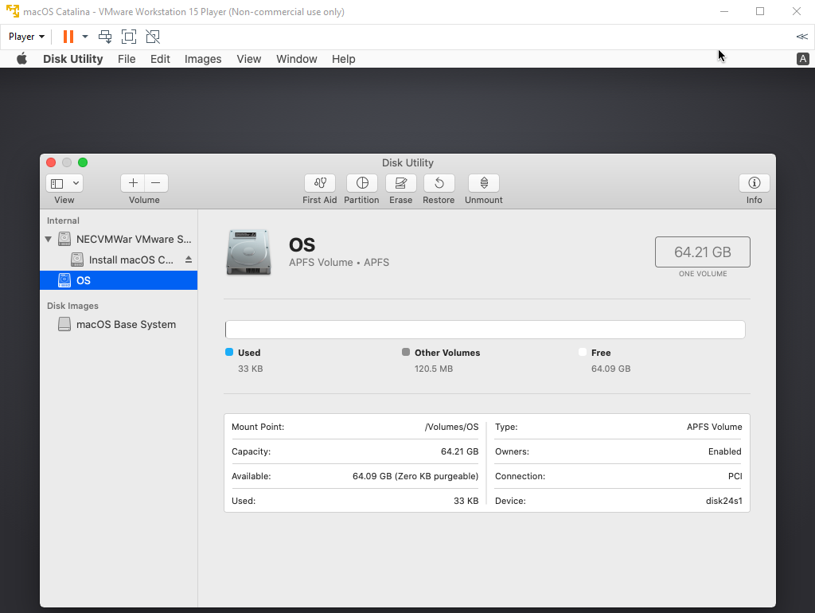815x613 pixels.
Task: Click the APFS Volume type value
Action: (x=714, y=427)
